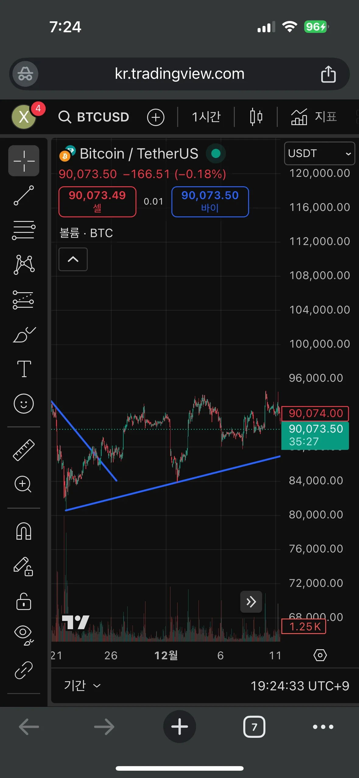Tap the red 셀 sell button
The width and height of the screenshot is (359, 778).
coord(97,202)
